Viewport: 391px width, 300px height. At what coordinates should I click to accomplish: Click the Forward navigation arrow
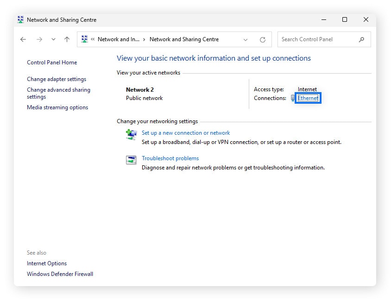(x=39, y=39)
